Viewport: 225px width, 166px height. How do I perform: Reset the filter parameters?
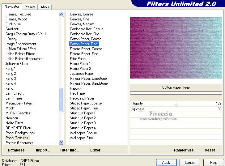210,150
